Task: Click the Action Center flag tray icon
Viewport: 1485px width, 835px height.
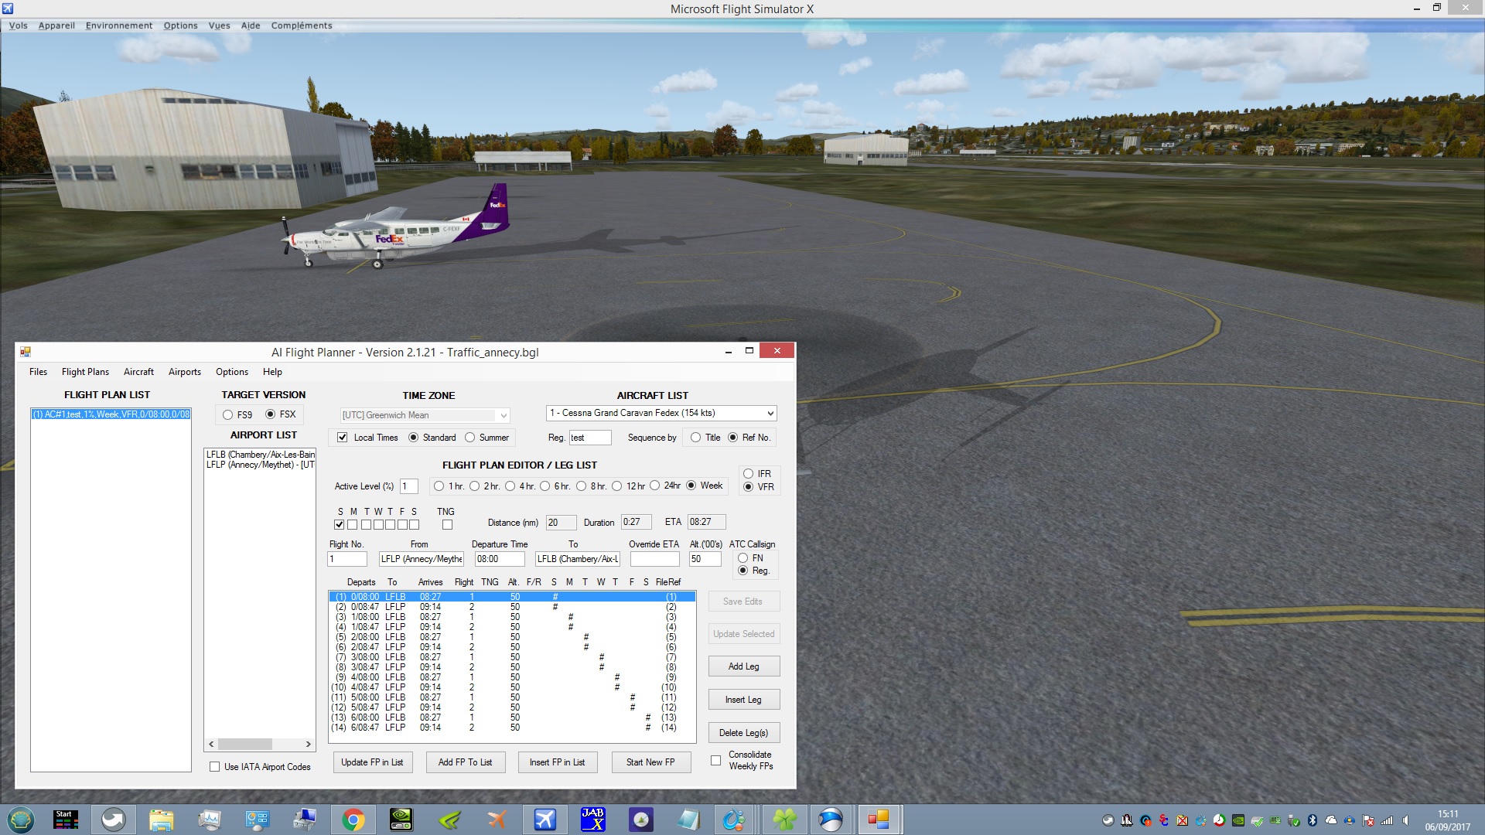Action: point(1368,820)
